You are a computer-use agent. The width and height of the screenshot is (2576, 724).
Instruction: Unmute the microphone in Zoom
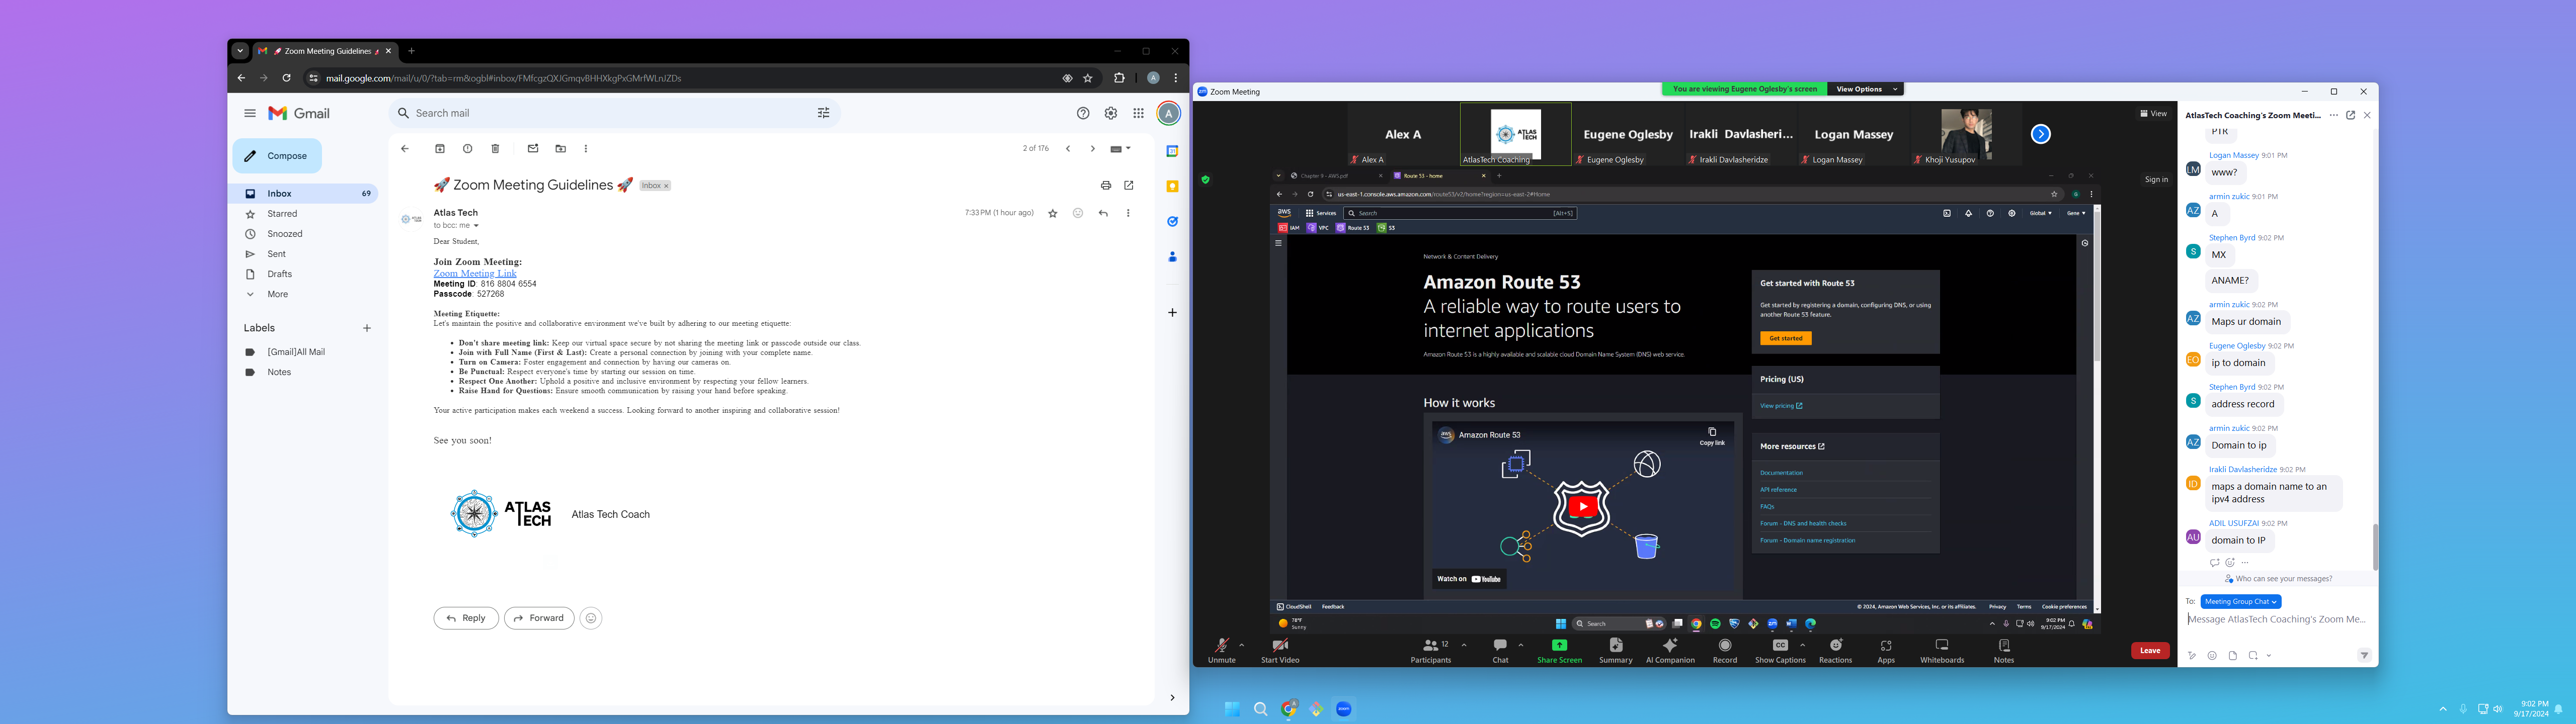click(1221, 650)
